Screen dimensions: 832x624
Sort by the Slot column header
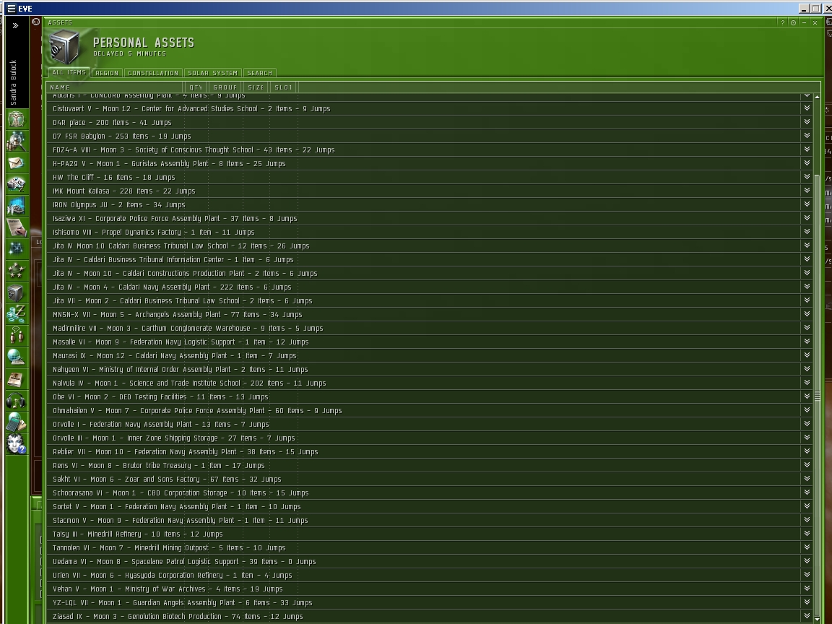pyautogui.click(x=284, y=87)
